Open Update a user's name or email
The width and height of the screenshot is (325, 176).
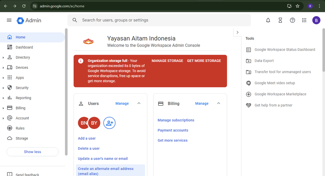(103, 158)
